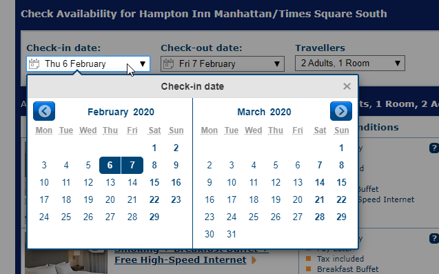Image resolution: width=439 pixels, height=274 pixels.
Task: Click orange arrow next to room link
Action: [x=254, y=260]
